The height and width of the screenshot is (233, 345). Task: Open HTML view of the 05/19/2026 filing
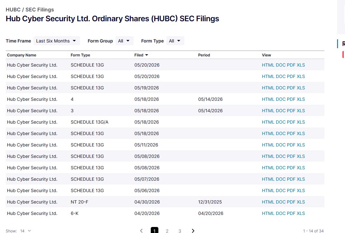pos(268,88)
